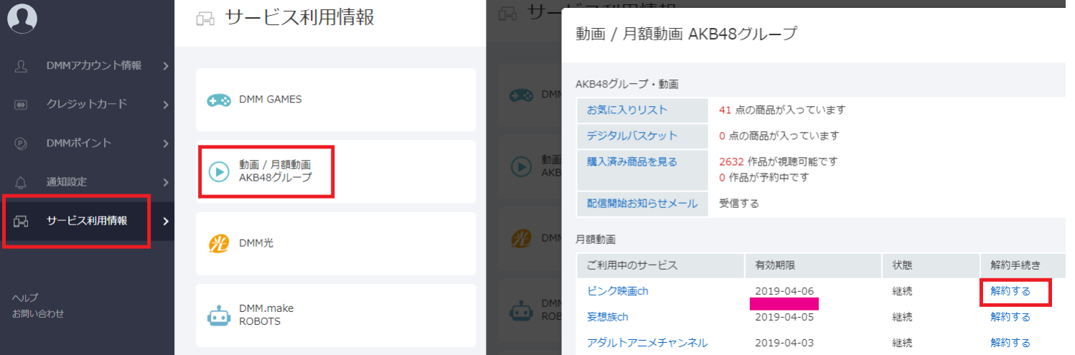
Task: Click the 2632 作品が視聴可能です text
Action: (x=778, y=161)
